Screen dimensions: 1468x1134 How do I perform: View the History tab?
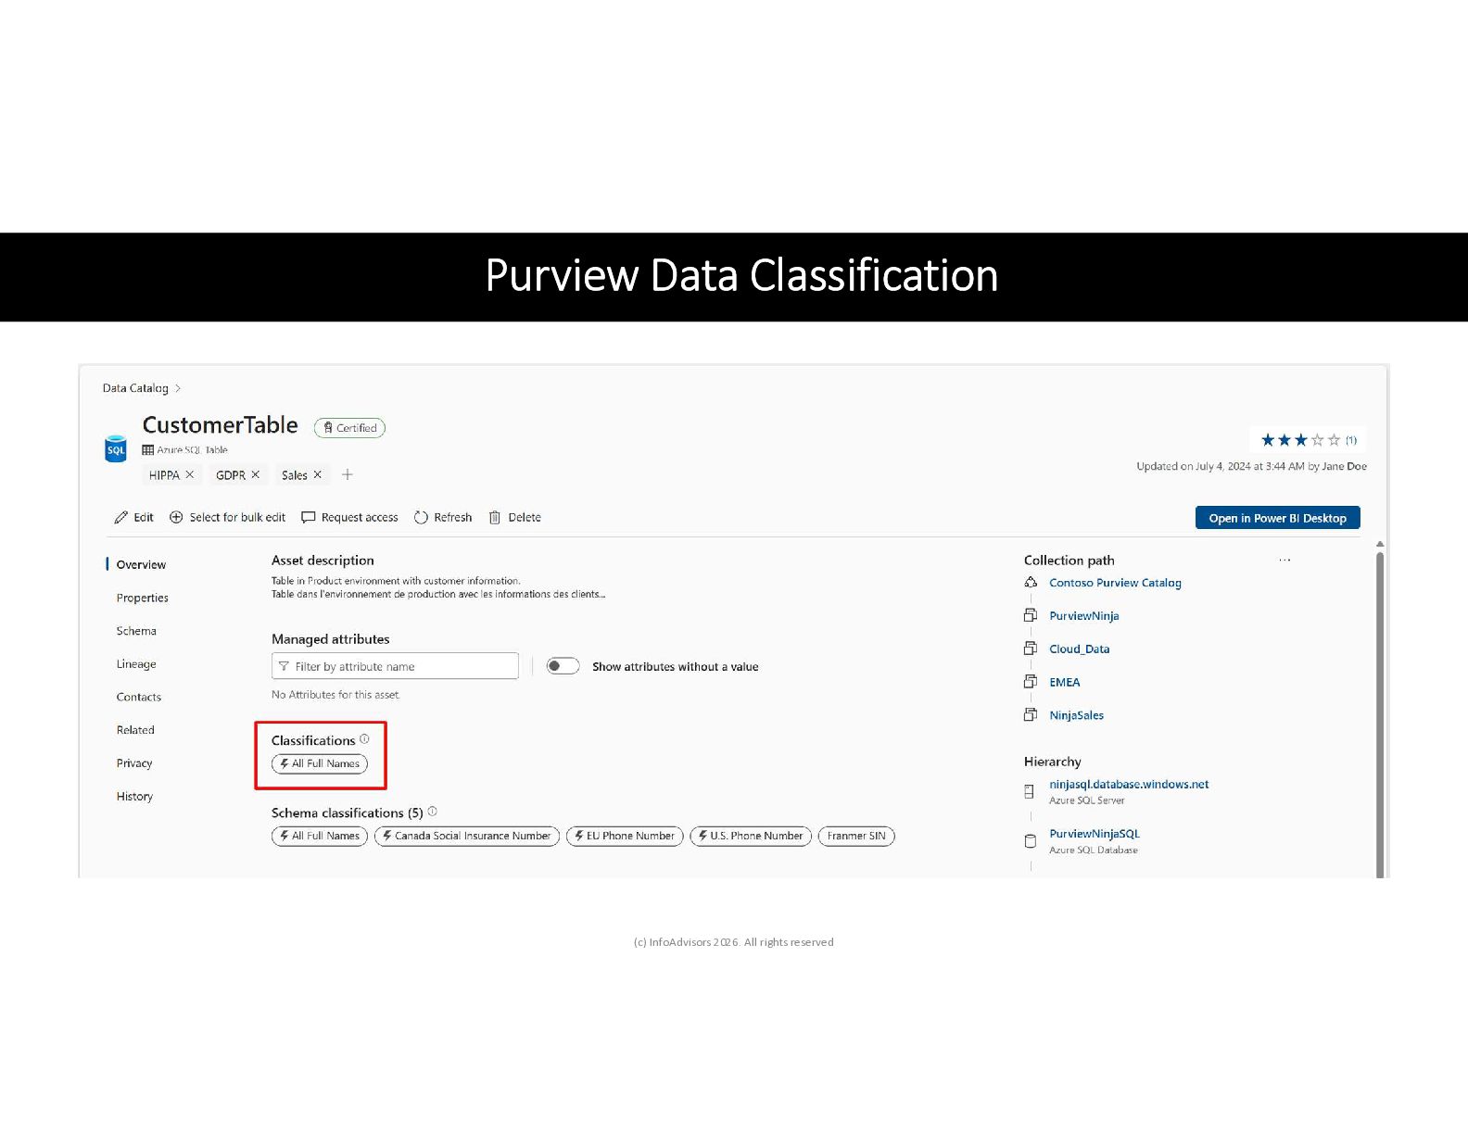point(134,796)
